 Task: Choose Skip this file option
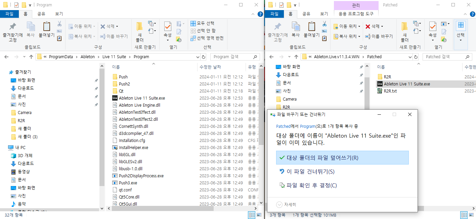(342, 172)
